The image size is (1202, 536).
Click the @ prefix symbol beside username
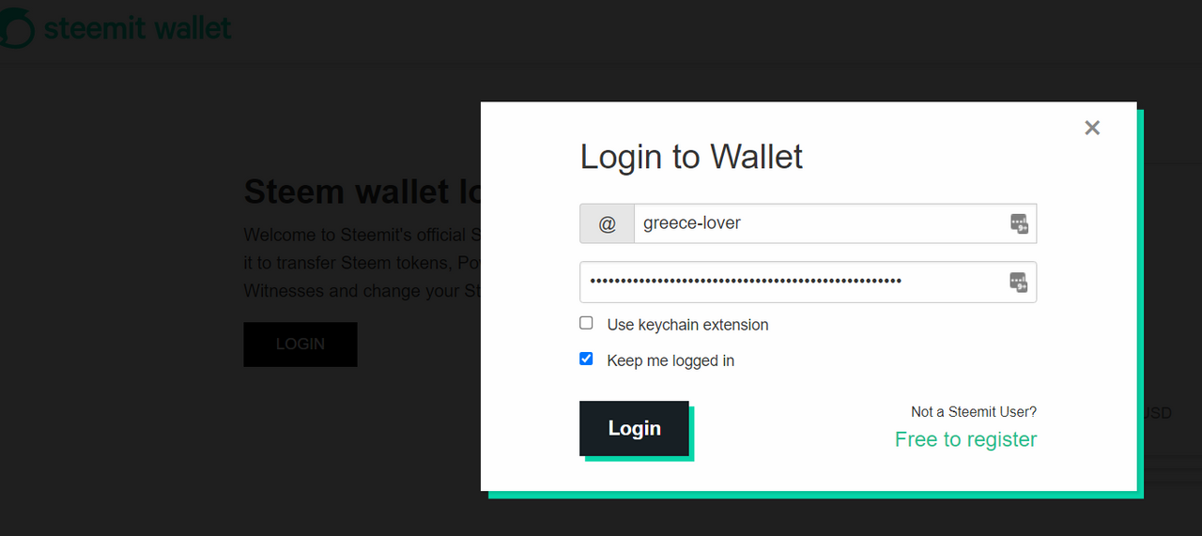point(608,224)
